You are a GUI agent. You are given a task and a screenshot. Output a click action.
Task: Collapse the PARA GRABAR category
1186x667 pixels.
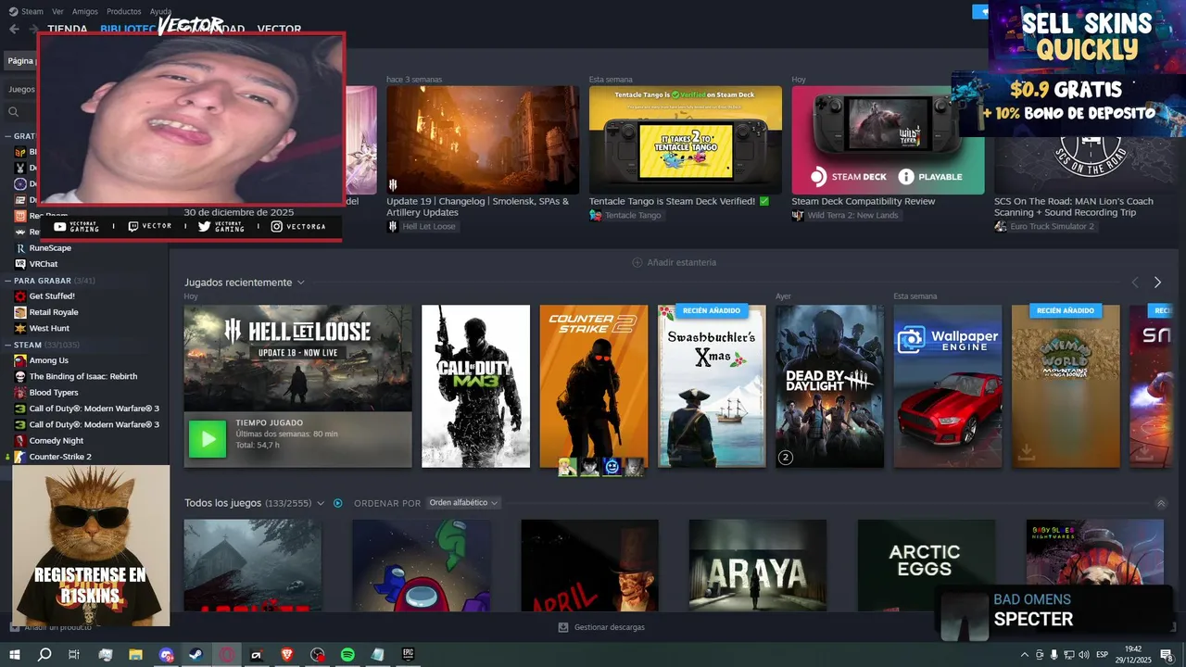coord(8,280)
